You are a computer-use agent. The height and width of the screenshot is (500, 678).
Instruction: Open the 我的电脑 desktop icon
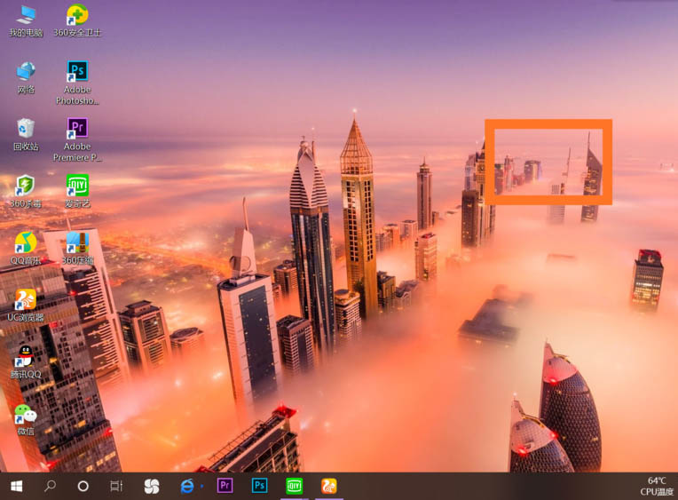[26, 21]
